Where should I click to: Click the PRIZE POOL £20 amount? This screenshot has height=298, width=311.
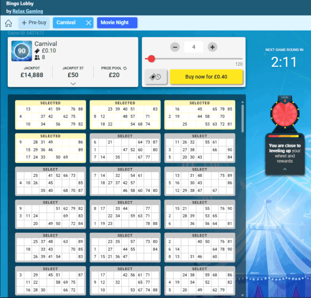pos(114,75)
